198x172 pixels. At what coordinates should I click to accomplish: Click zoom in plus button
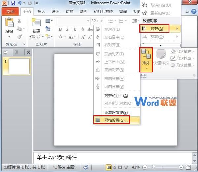(x=181, y=167)
